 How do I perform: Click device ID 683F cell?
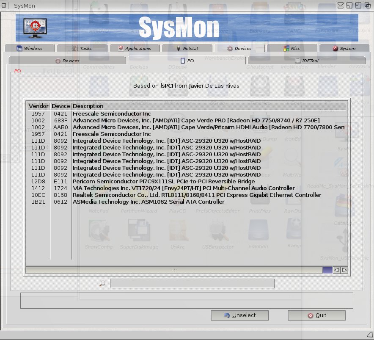click(60, 120)
